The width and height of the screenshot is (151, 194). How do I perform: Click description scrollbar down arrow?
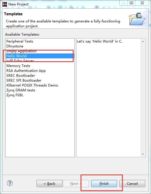143,154
